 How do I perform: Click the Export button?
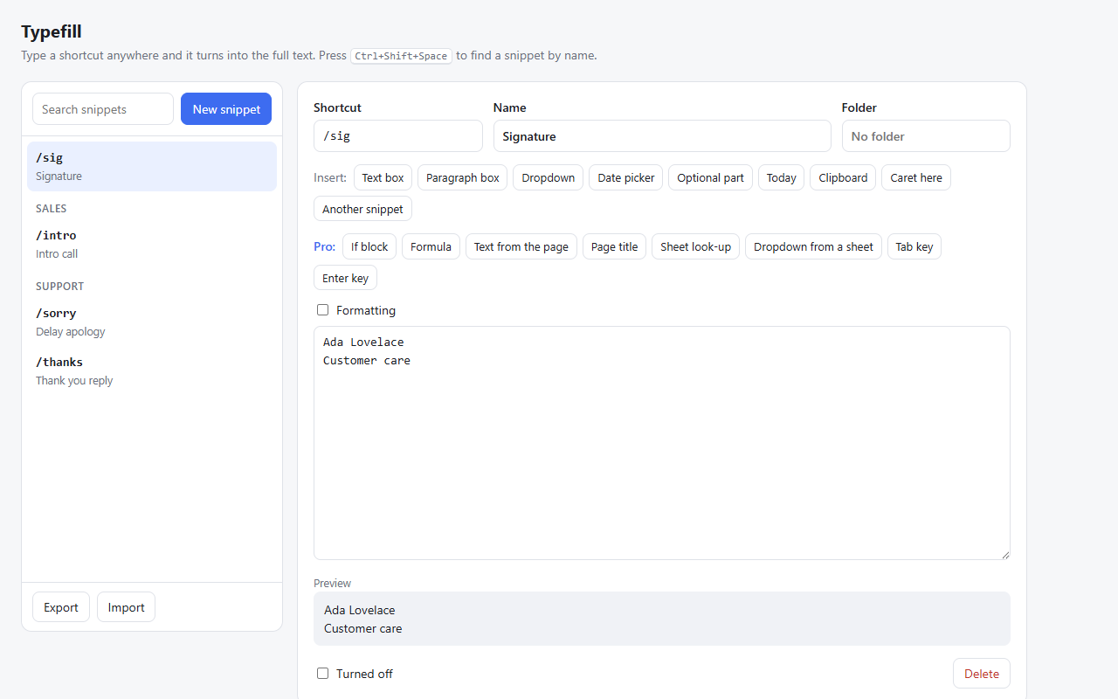coord(61,607)
